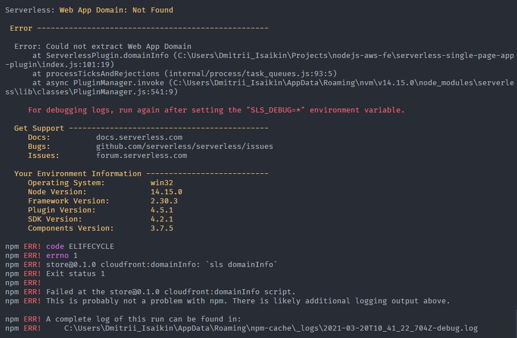Click the 'Get Support' section heading
Image resolution: width=517 pixels, height=338 pixels.
39,128
